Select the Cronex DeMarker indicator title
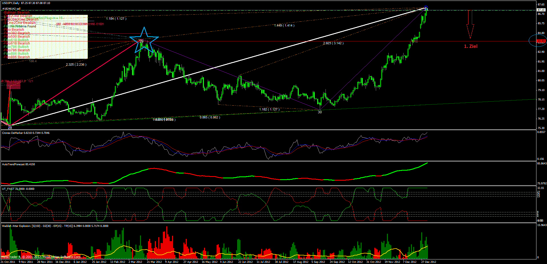Viewport: 547px width, 264px height. click(x=26, y=133)
